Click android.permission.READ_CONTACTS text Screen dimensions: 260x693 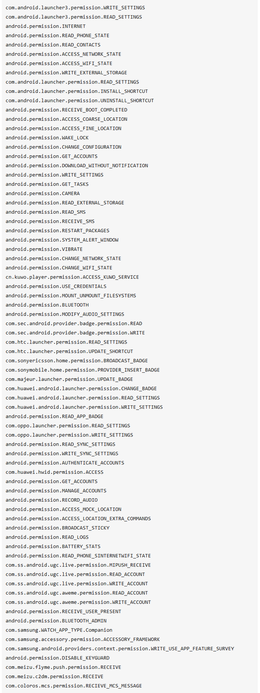(53, 45)
